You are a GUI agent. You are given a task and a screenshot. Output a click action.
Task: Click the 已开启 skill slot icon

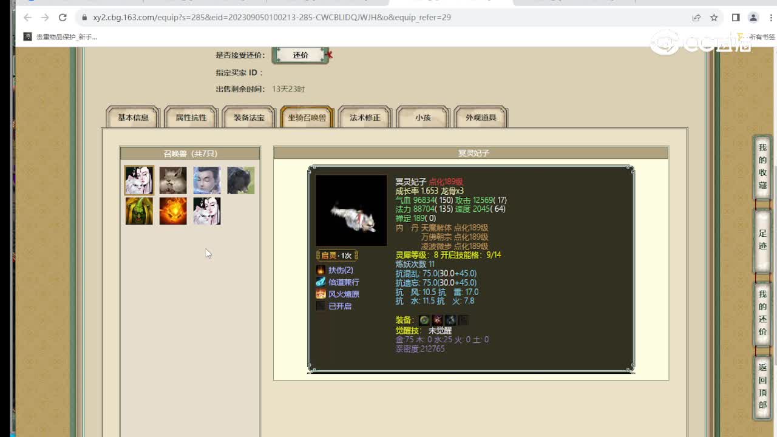pos(321,306)
